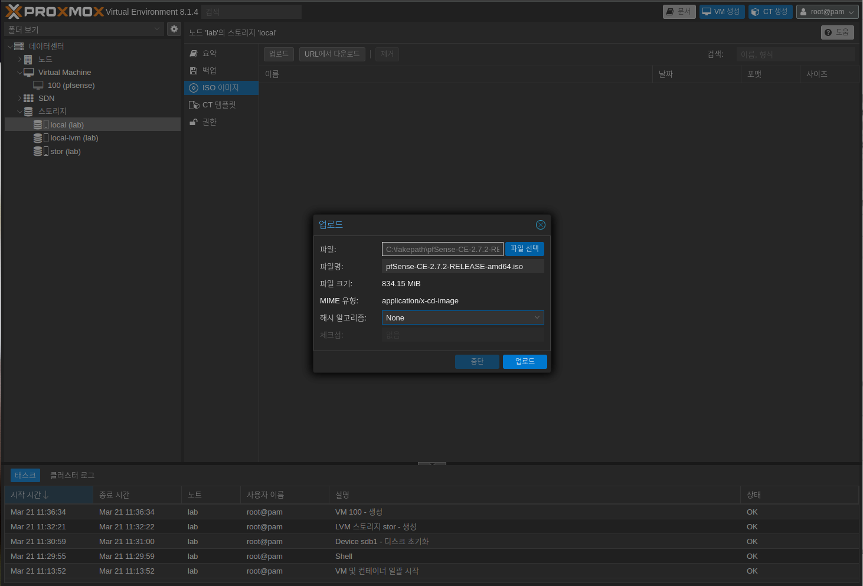
Task: Click the Create VM button
Action: 722,12
